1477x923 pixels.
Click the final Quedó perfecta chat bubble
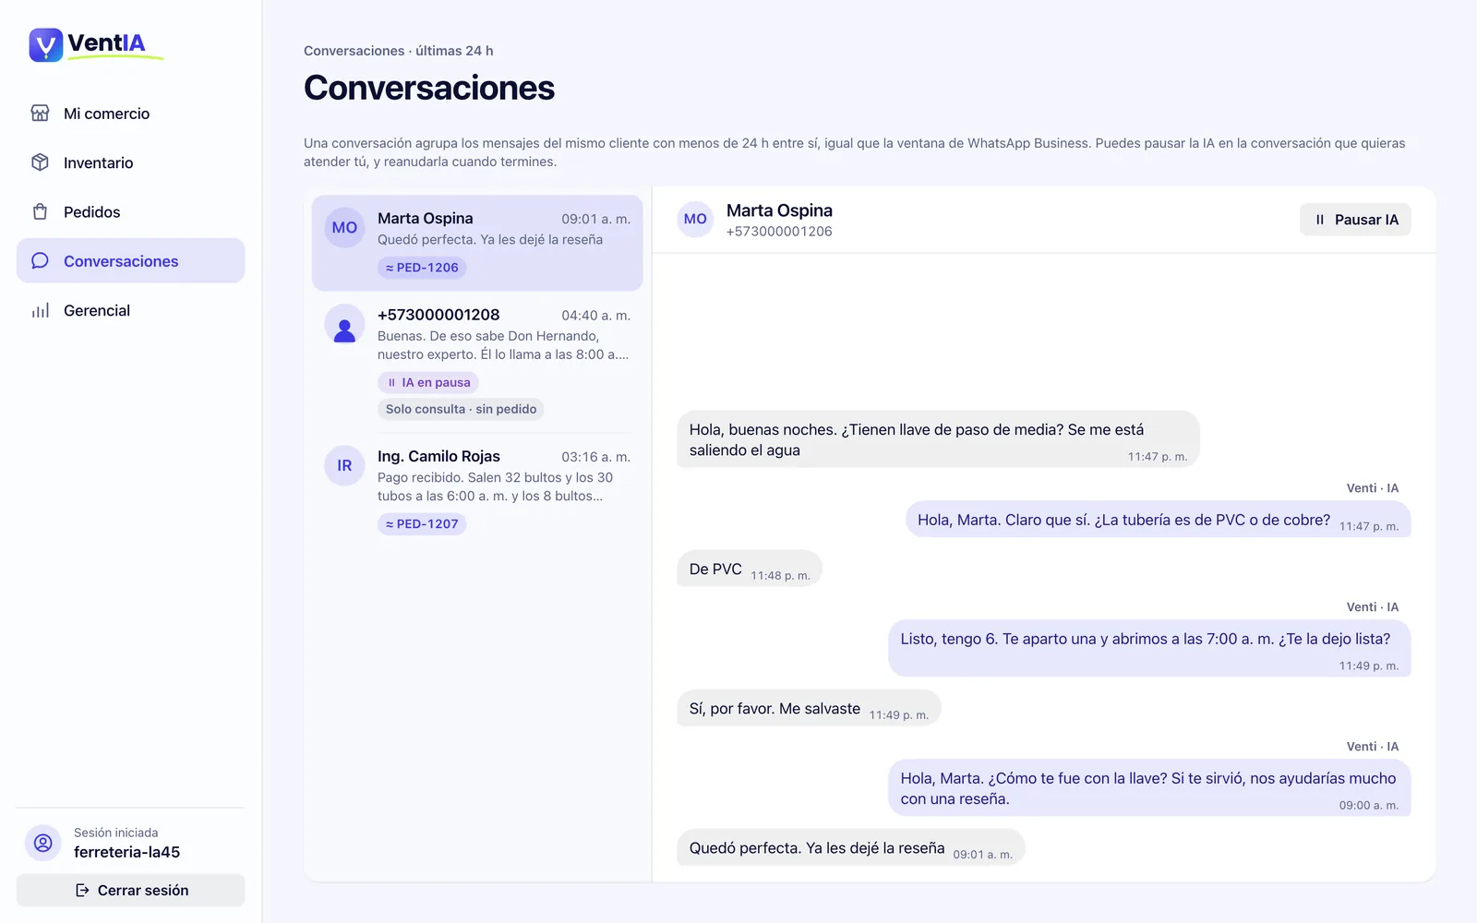point(851,847)
